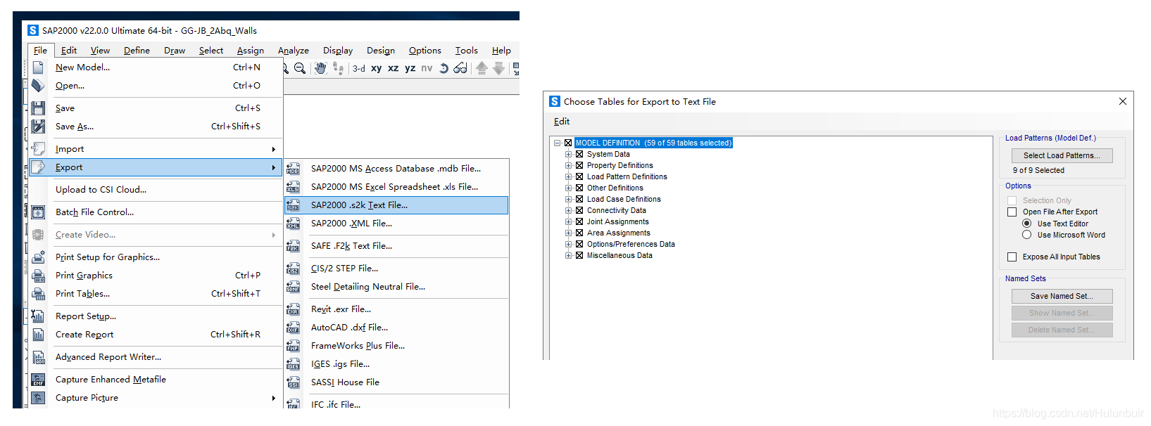Viewport: 1151px width, 426px height.
Task: Click the F2K SAFE export icon
Action: point(293,246)
